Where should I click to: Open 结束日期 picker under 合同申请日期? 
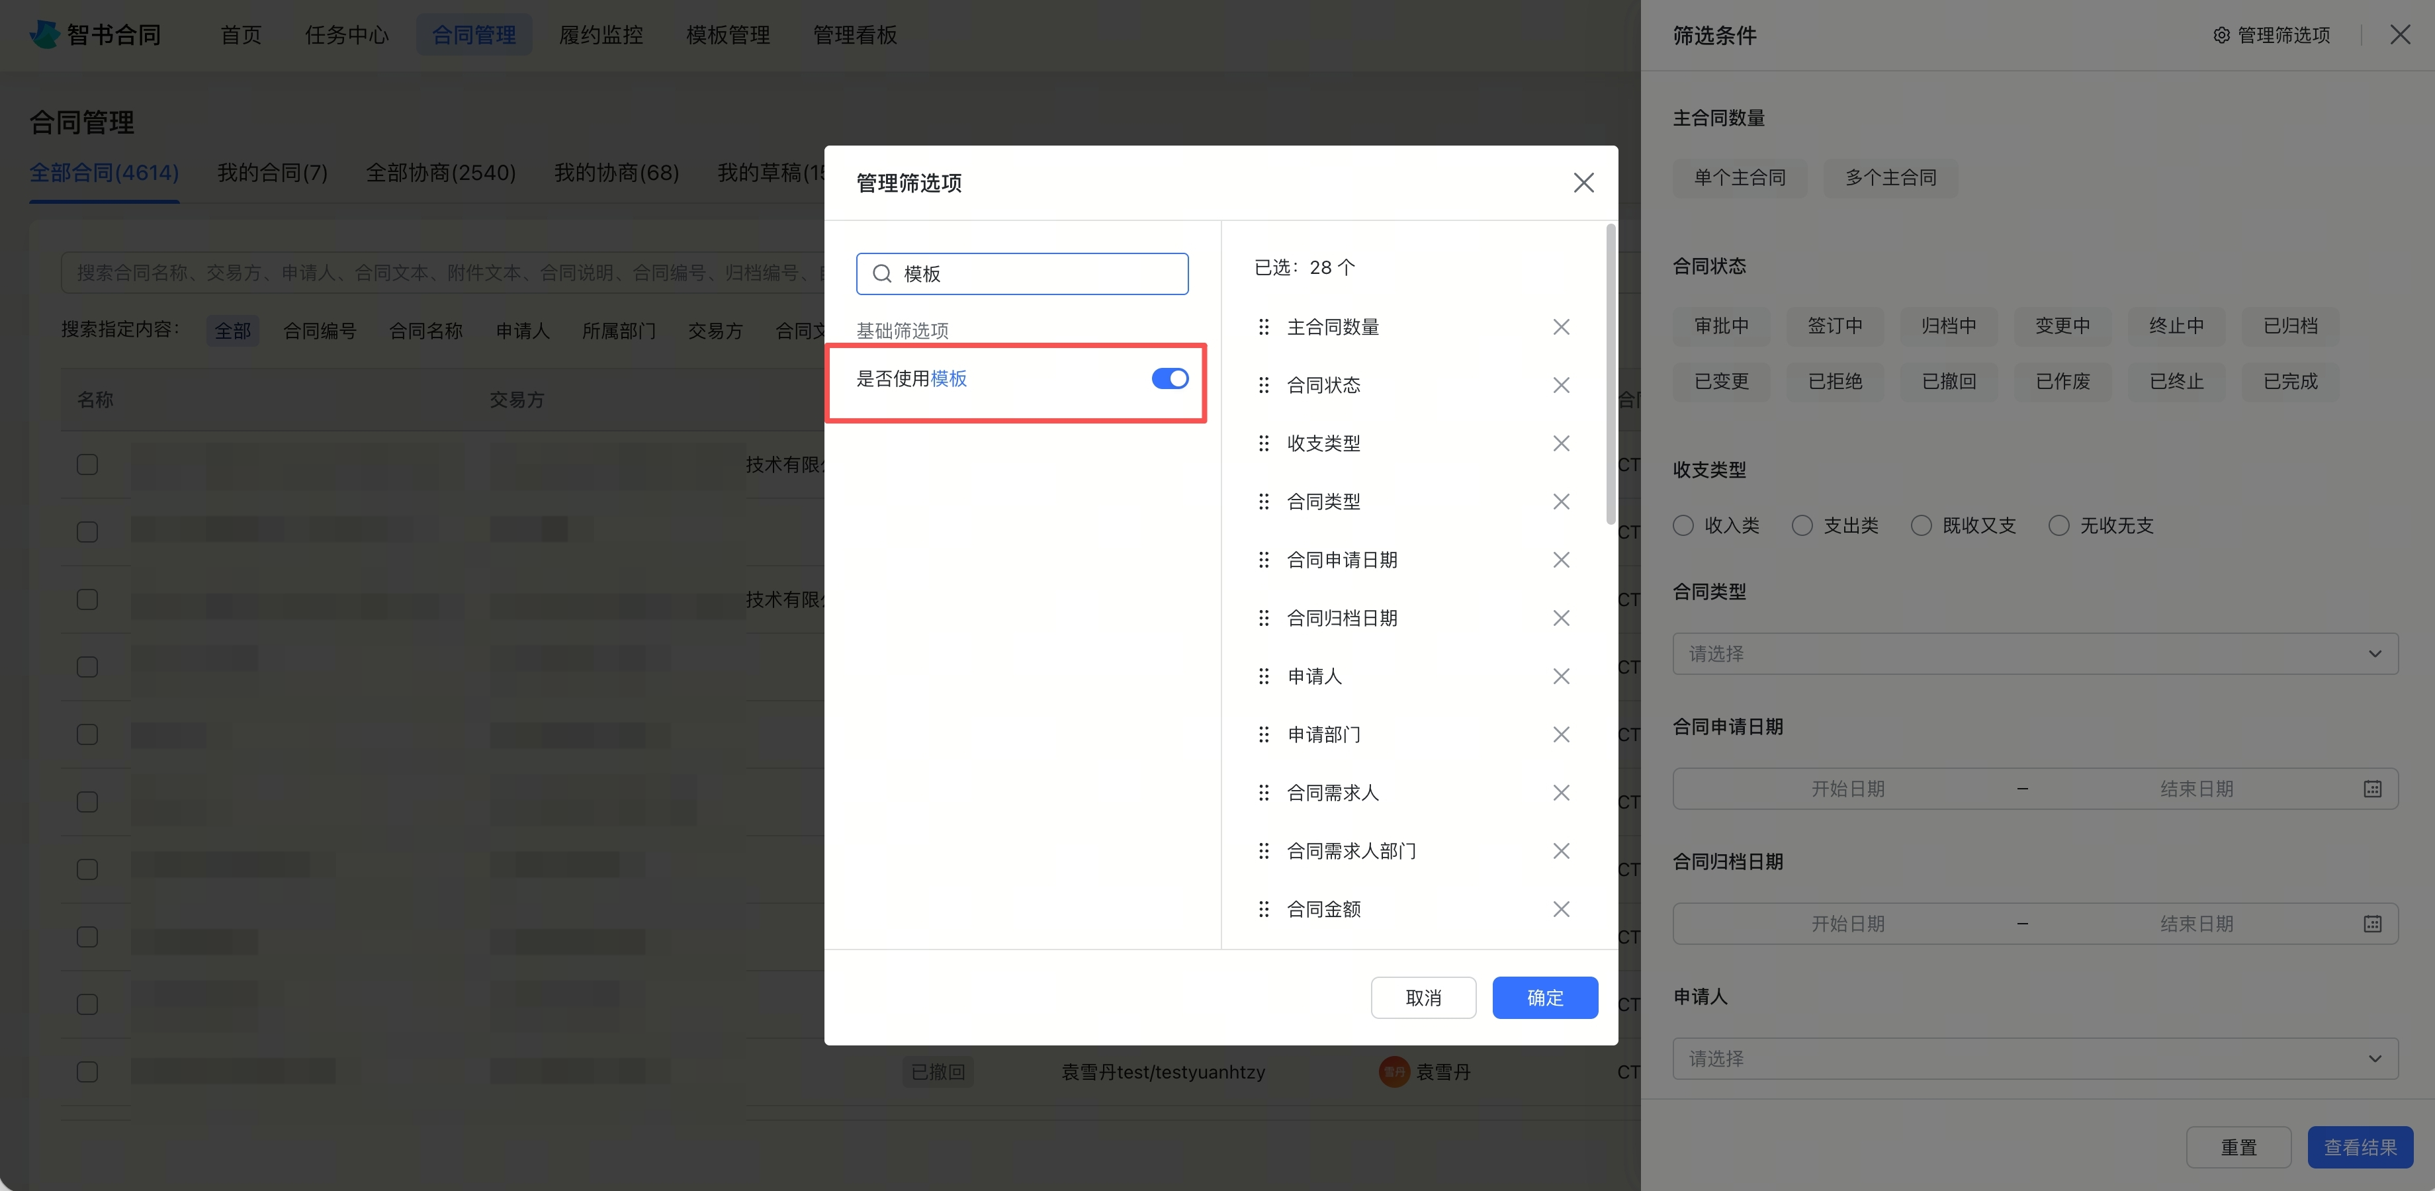pos(2197,788)
